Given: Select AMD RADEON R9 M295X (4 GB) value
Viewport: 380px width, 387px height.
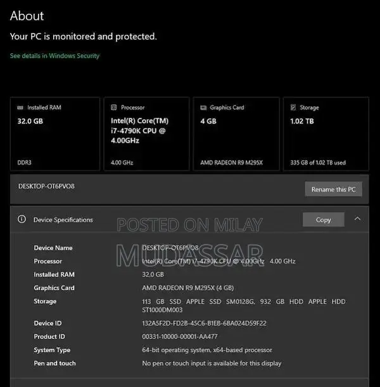Looking at the screenshot, I should point(188,288).
